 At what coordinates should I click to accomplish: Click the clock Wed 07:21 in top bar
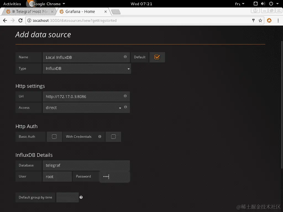(x=141, y=4)
